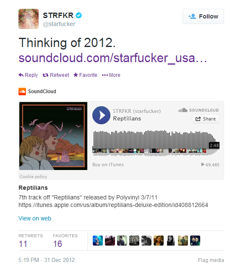Open the Buy on iTunes link
This screenshot has width=243, height=267.
108,165
